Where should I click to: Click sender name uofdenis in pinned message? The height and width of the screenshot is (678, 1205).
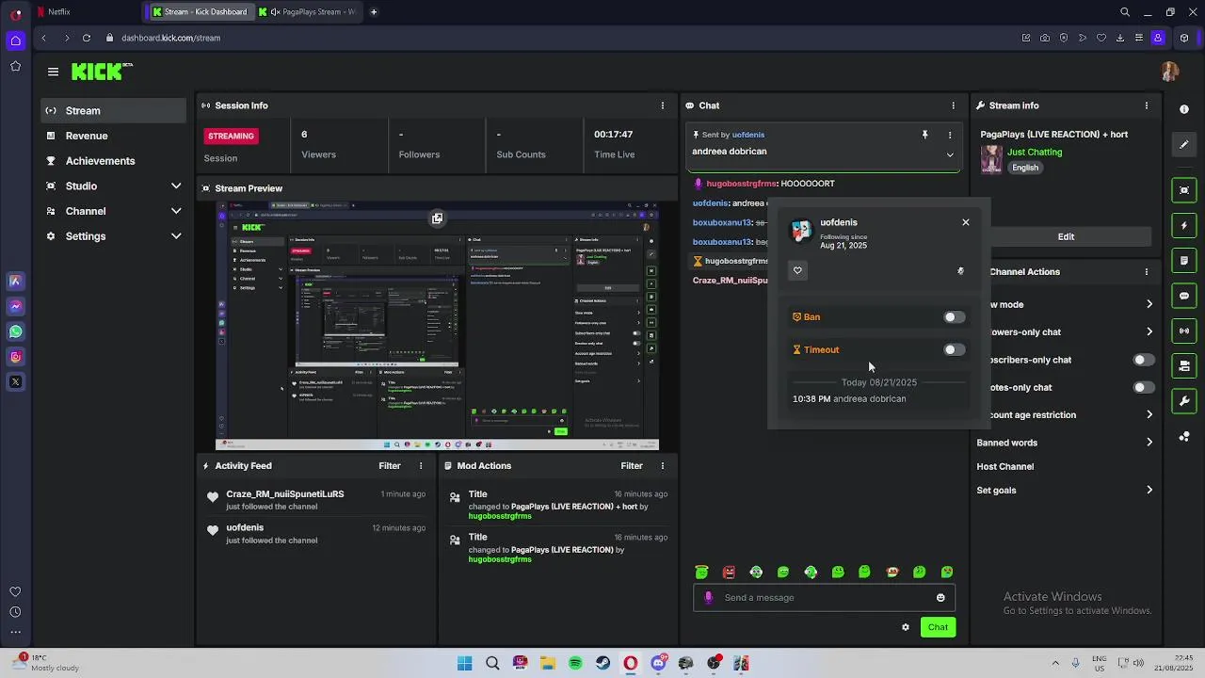click(x=748, y=135)
